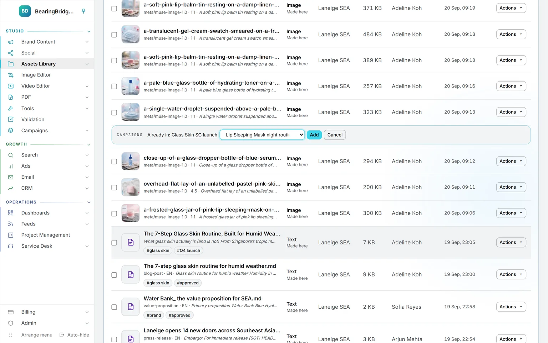Open the campaign selection dropdown
This screenshot has width=548, height=343.
point(262,135)
